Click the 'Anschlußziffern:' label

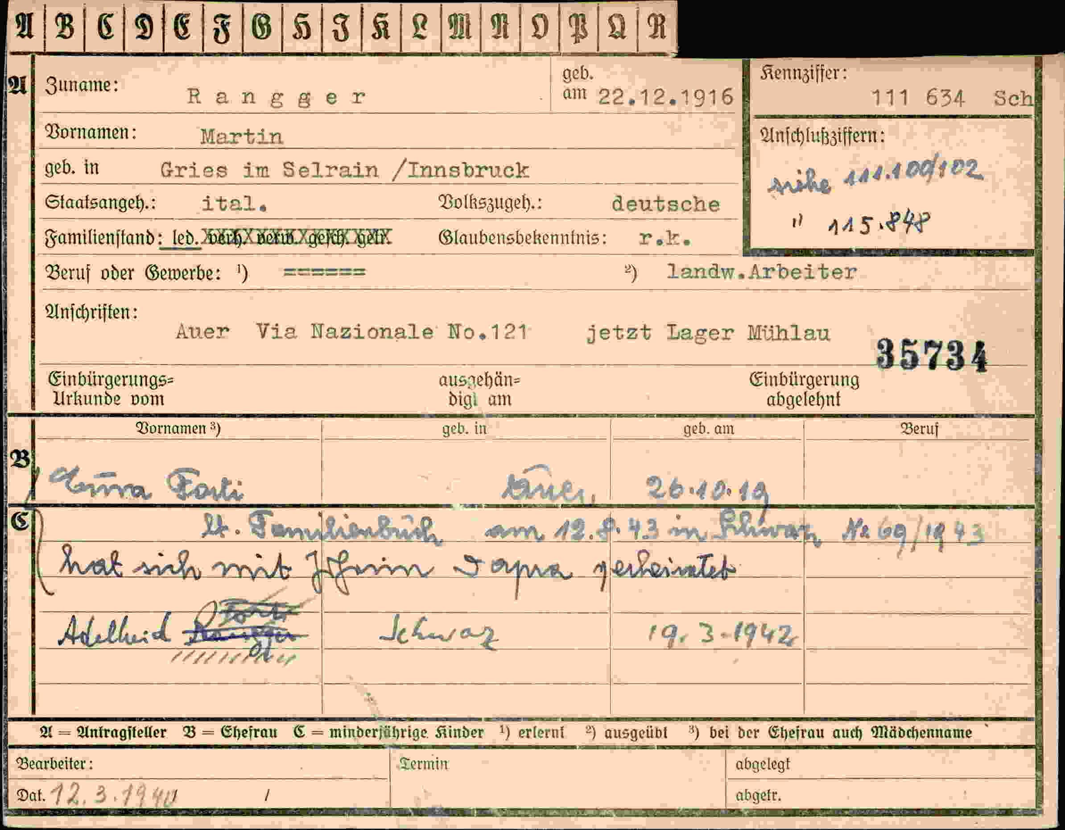click(x=822, y=135)
